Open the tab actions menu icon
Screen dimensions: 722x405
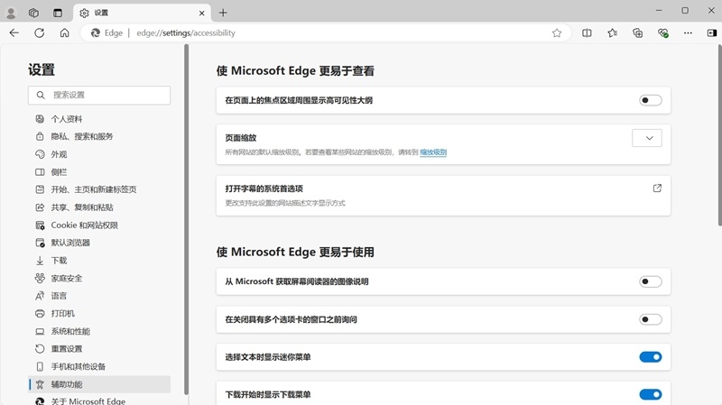click(58, 13)
